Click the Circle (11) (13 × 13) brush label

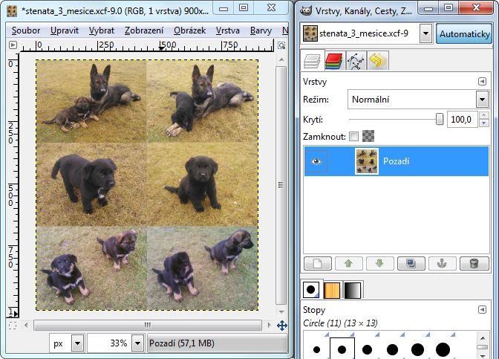[x=340, y=323]
